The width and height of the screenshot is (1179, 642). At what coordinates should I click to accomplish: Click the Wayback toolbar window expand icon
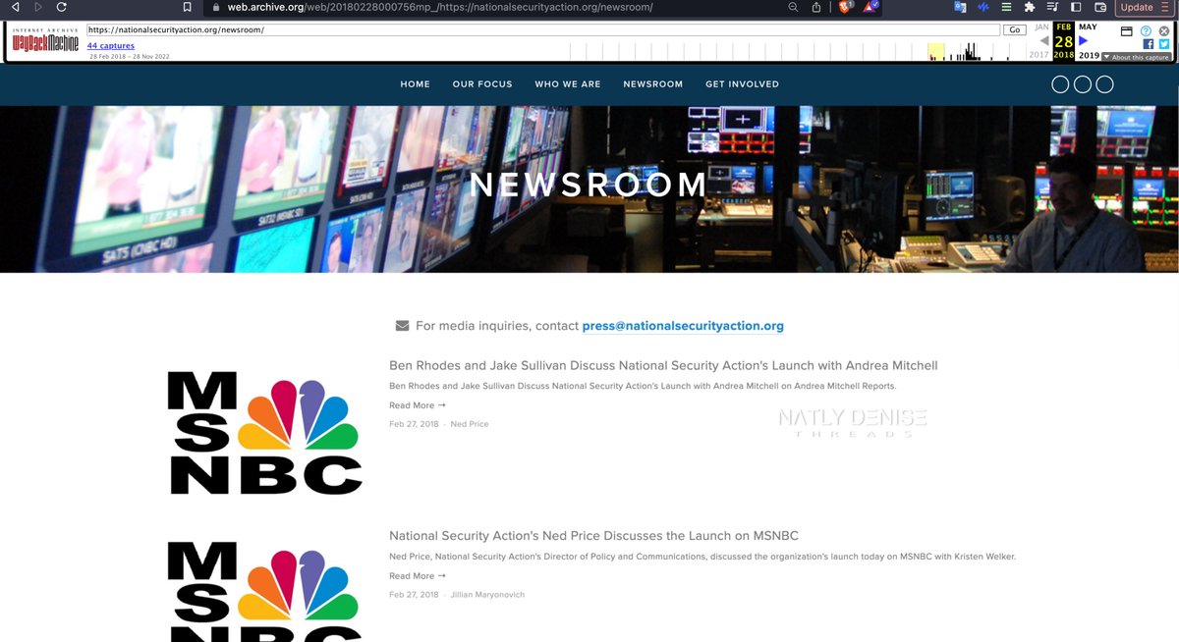[1127, 31]
